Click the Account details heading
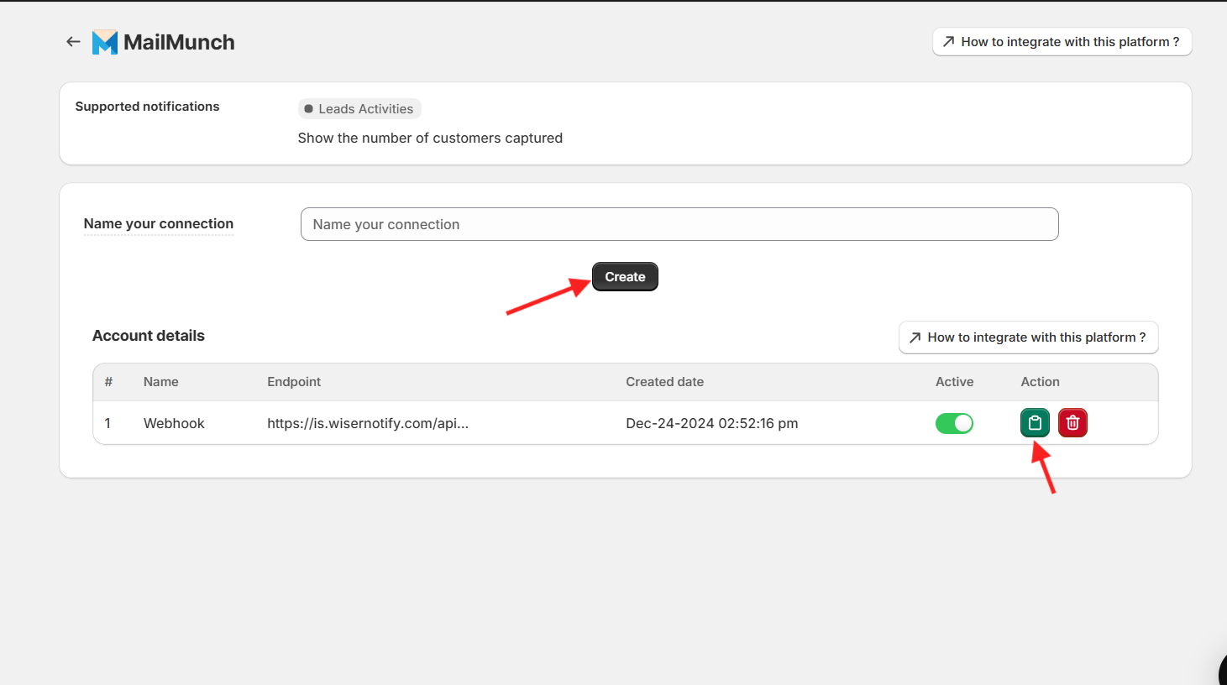The height and width of the screenshot is (685, 1227). click(149, 336)
